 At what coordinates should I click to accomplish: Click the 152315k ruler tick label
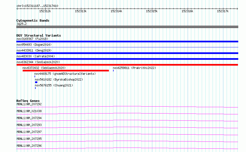tap(152, 11)
